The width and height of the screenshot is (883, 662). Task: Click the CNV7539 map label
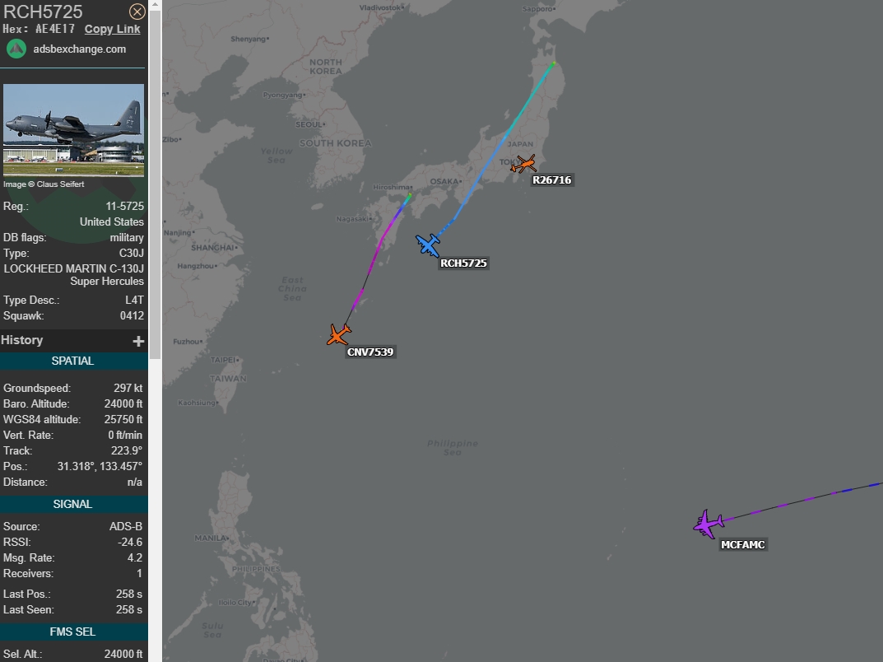pyautogui.click(x=370, y=352)
